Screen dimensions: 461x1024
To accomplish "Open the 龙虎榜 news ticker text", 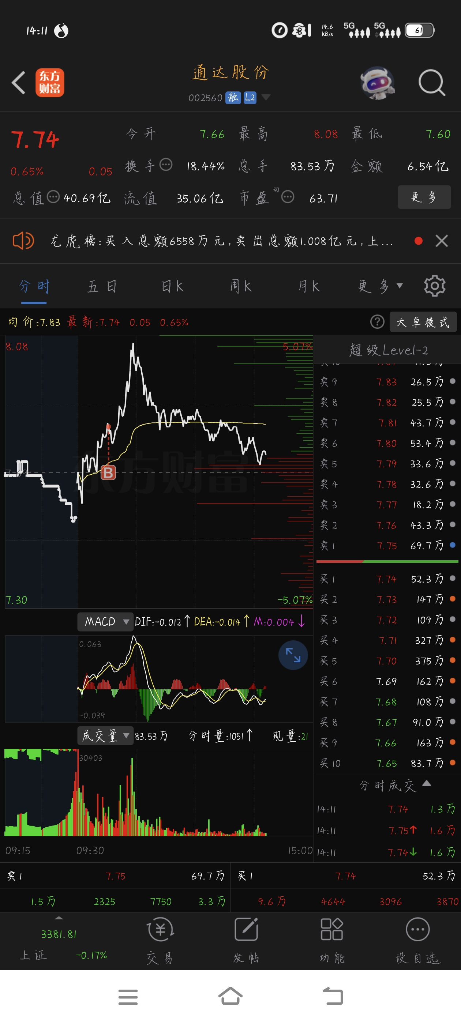I will [222, 241].
